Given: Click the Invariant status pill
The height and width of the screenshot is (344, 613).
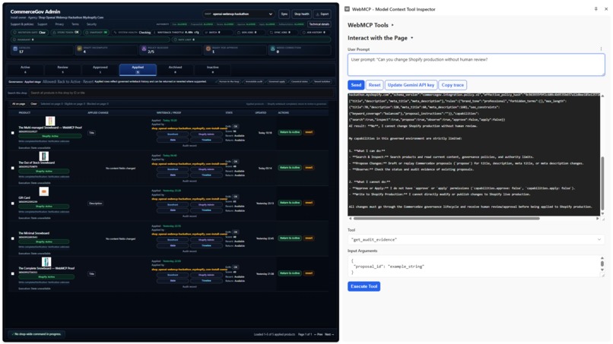Looking at the screenshot, I should coord(91,39).
